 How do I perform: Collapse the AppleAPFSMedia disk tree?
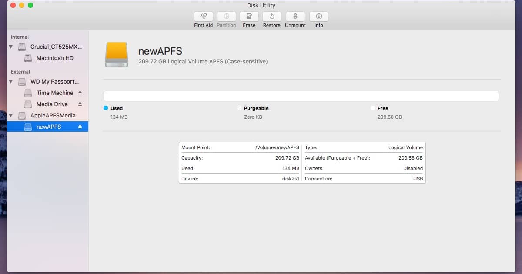10,115
